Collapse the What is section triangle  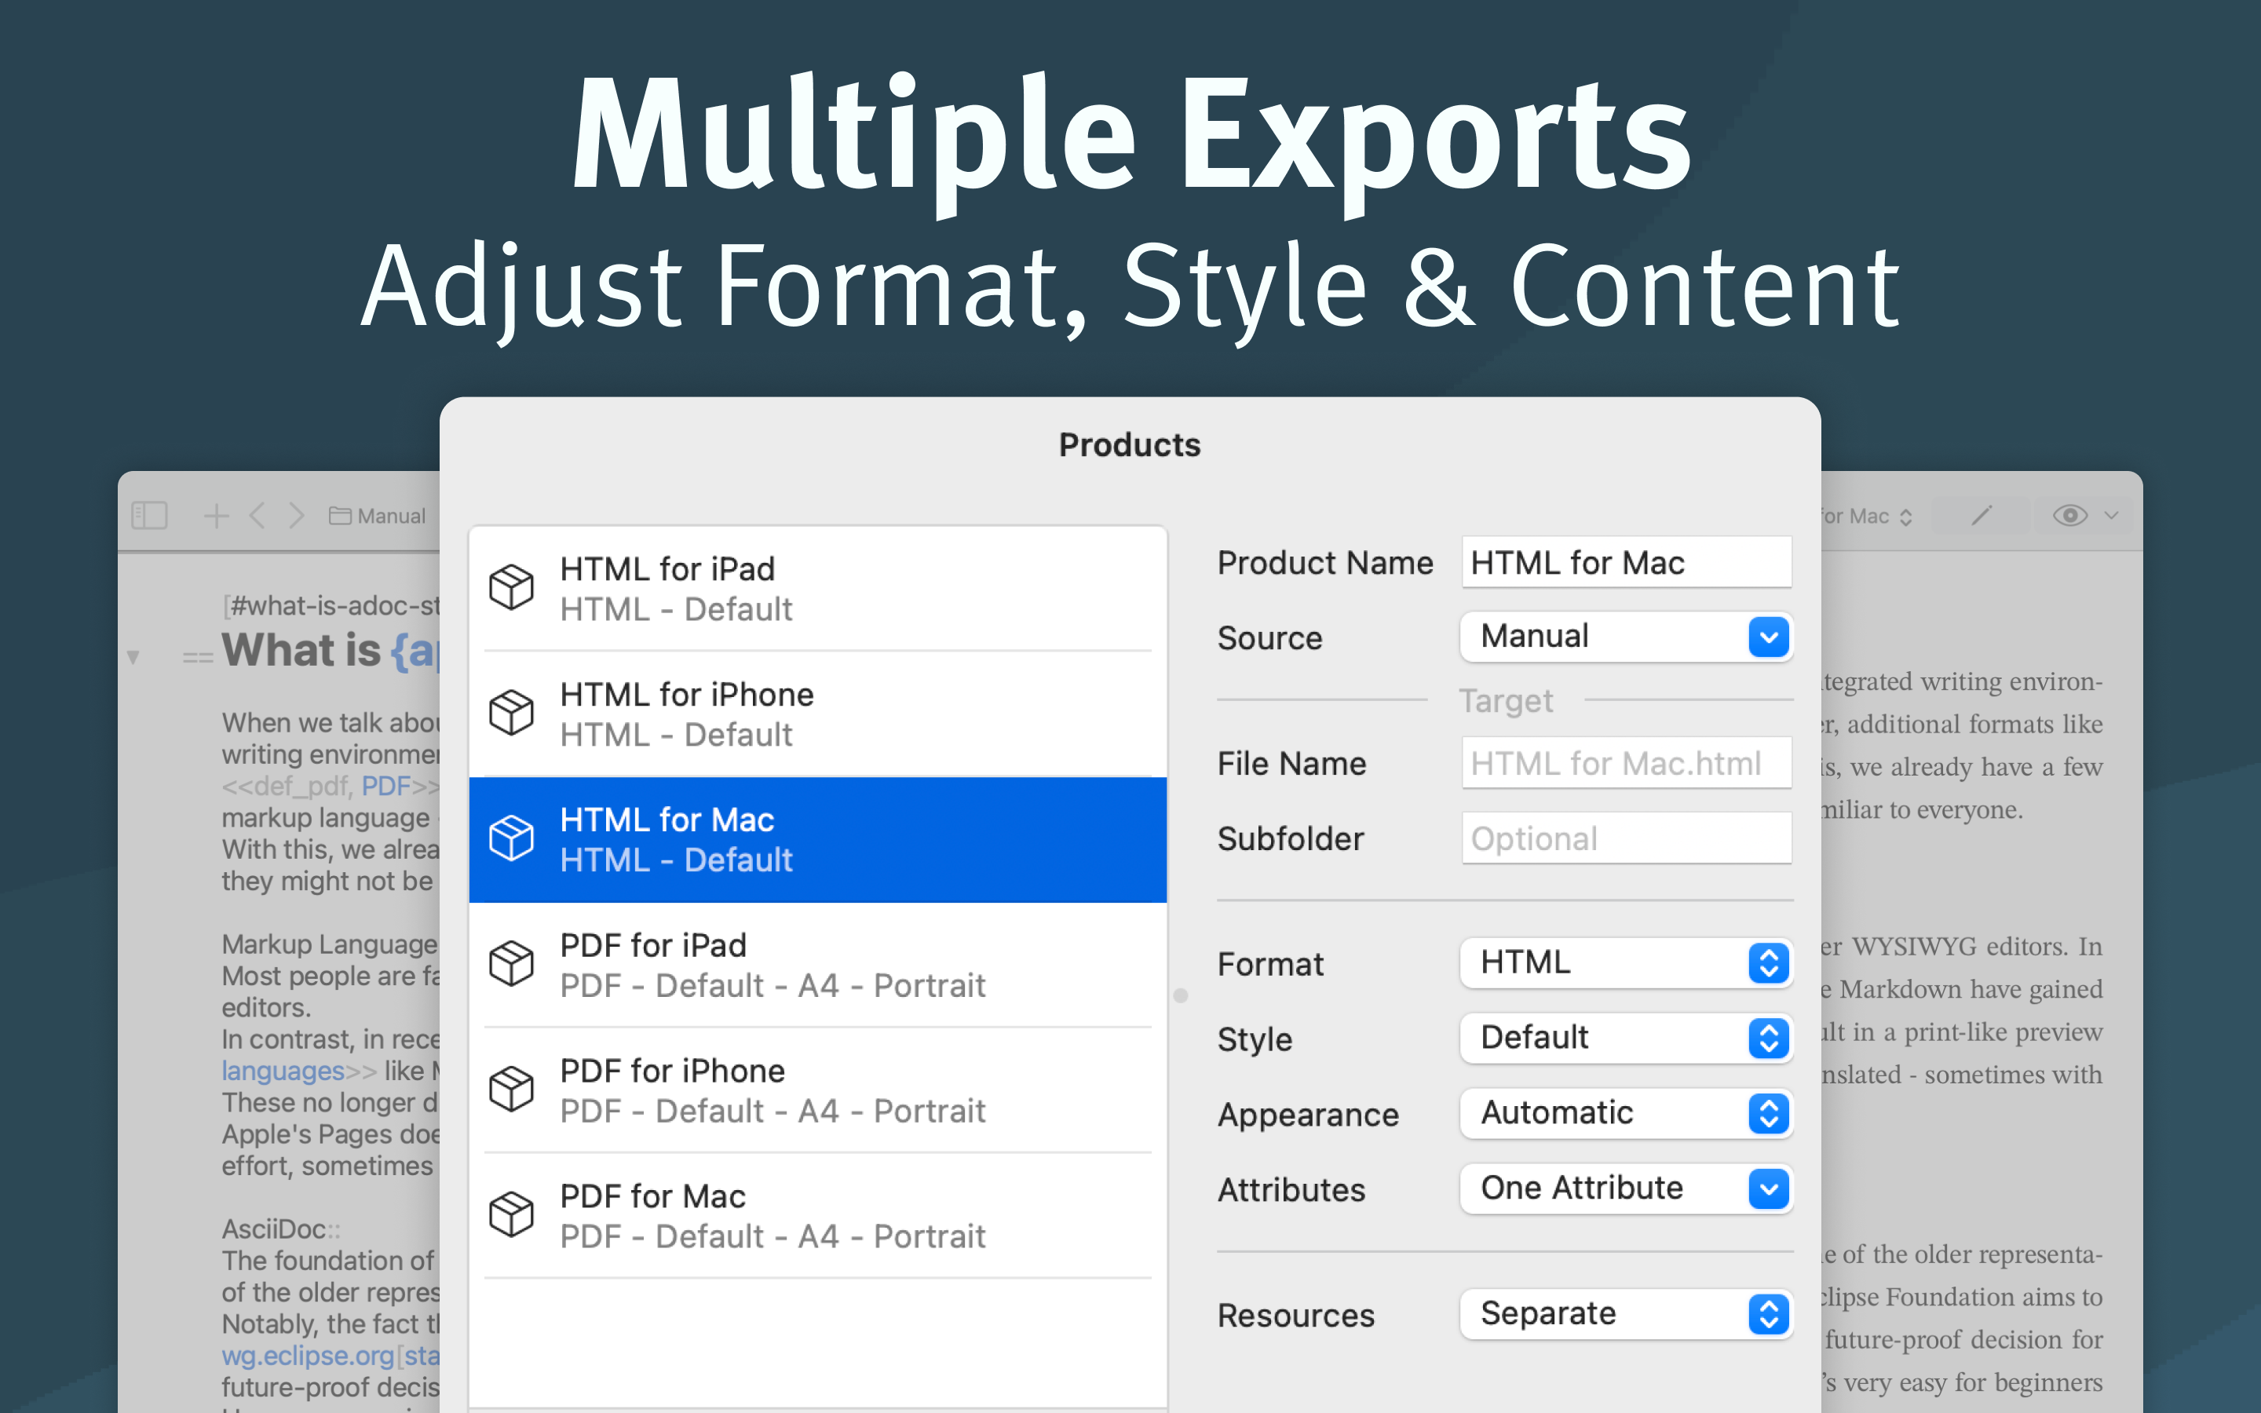pyautogui.click(x=133, y=657)
